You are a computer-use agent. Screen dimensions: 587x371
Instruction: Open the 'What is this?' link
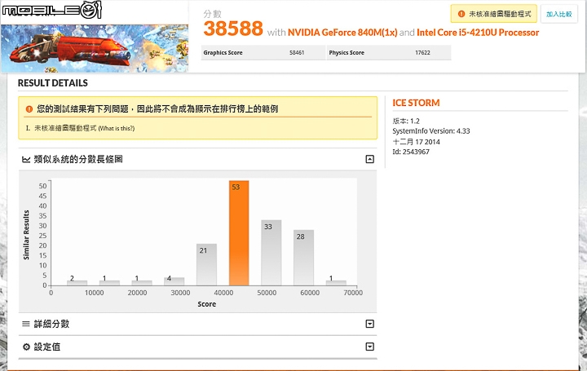pos(117,128)
